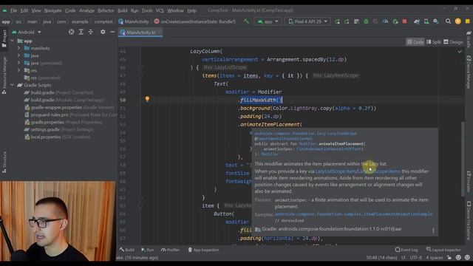Click the LazyListScope.item link in docs popup
The height and width of the screenshot is (266, 473).
click(336, 171)
